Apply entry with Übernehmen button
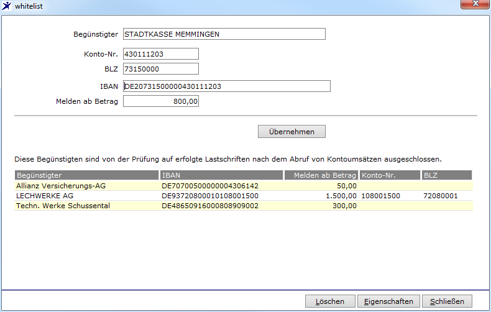Viewport: 491px width, 312px height. pyautogui.click(x=291, y=132)
